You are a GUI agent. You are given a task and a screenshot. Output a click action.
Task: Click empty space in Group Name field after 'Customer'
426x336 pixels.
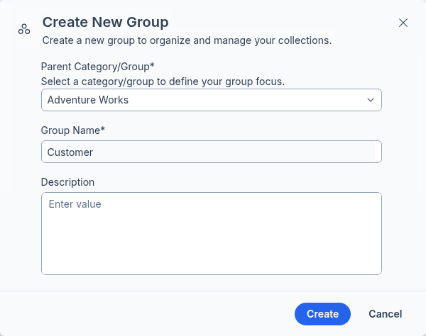click(x=248, y=152)
